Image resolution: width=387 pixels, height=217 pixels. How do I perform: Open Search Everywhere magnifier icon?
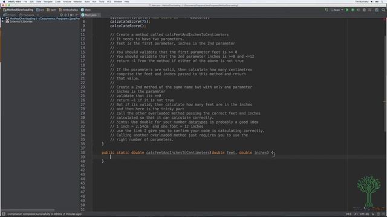(x=383, y=10)
